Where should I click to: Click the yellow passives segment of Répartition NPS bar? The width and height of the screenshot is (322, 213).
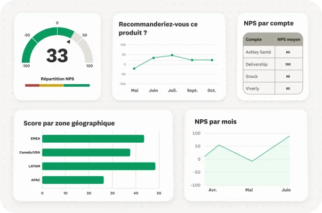51,85
